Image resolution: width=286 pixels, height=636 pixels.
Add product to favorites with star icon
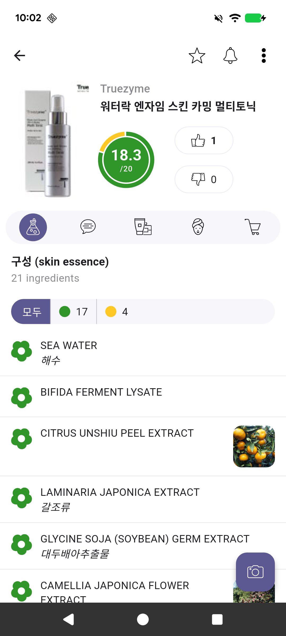(197, 56)
